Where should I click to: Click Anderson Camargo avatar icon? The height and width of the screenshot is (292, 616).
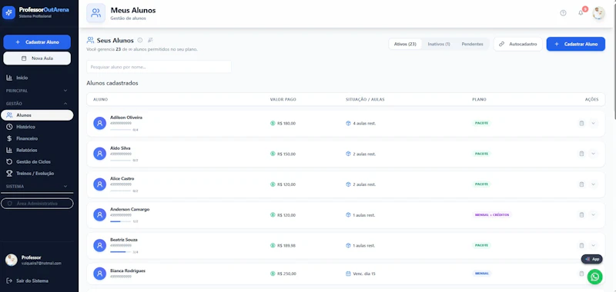(x=100, y=215)
